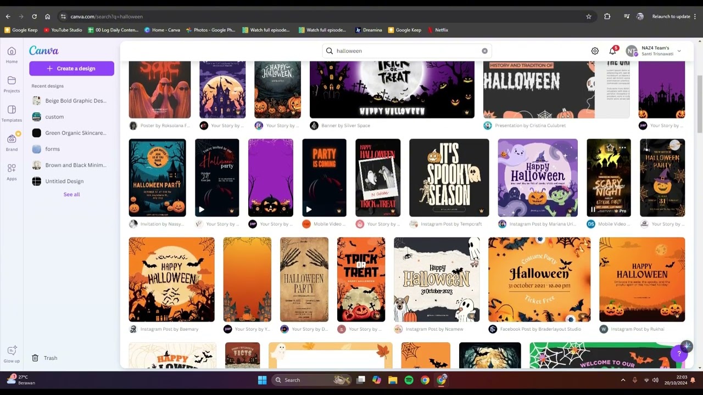This screenshot has height=395, width=703.
Task: Open the Home - Canva bookmark
Action: (162, 30)
